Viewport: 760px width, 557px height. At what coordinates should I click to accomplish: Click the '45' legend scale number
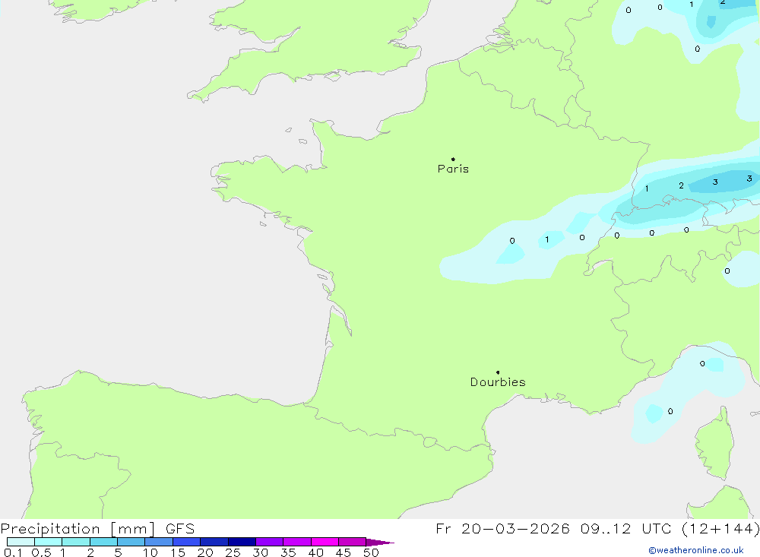pos(344,552)
